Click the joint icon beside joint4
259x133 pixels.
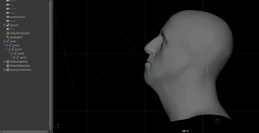15,54
